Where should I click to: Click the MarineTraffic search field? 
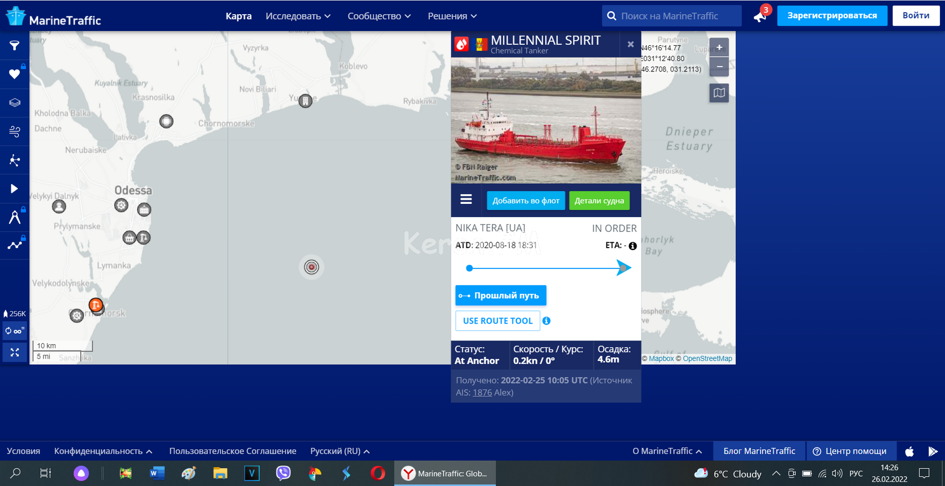[677, 16]
